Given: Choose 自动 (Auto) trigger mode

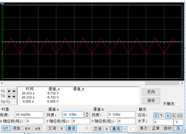Looking at the screenshot, I should tap(168, 128).
